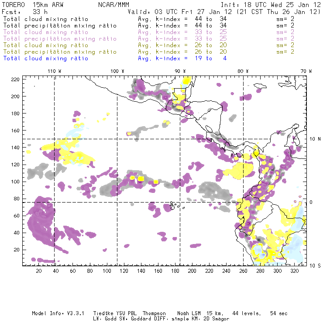This screenshot has width=323, height=323.
Task: Click the '90 W' longitude label
Action: coord(180,71)
